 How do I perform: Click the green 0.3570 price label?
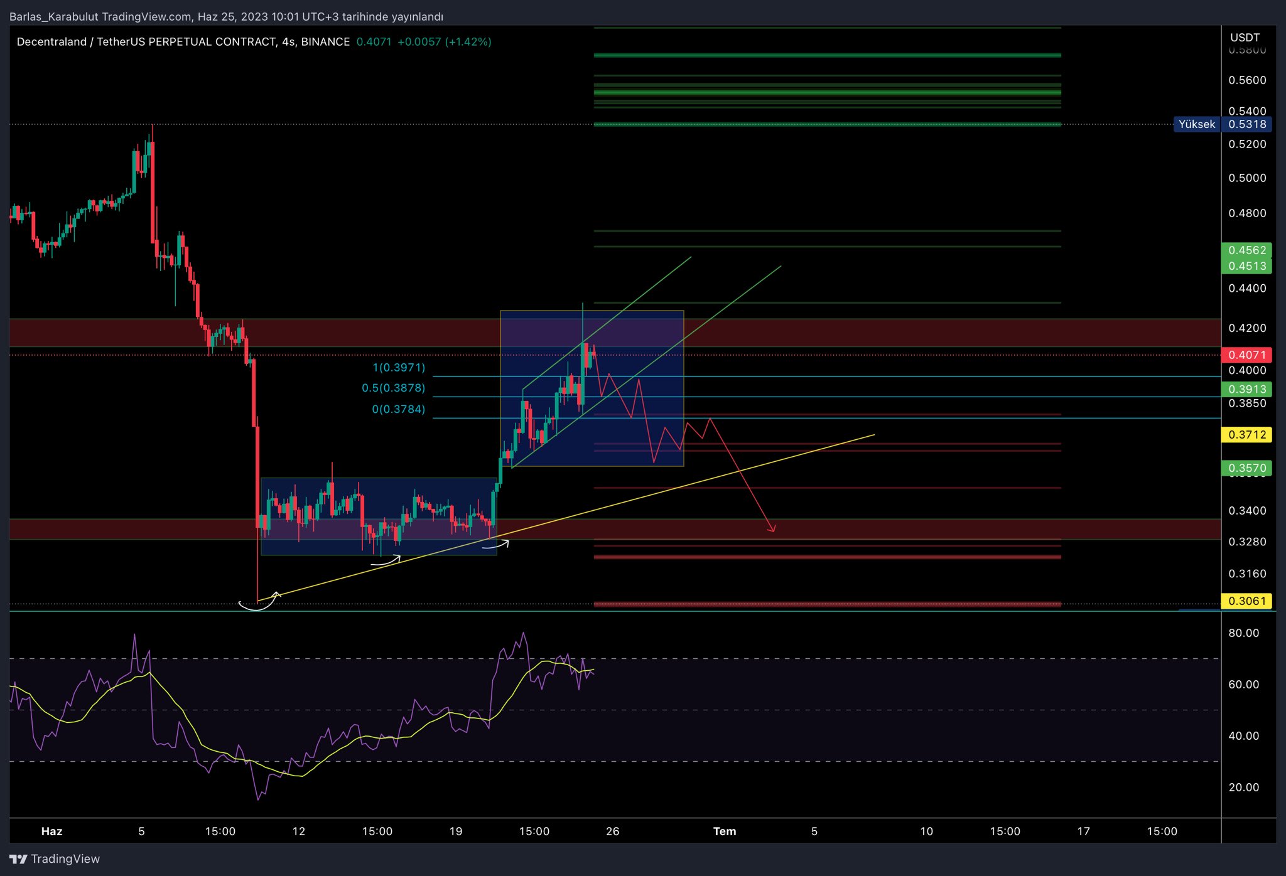1246,468
